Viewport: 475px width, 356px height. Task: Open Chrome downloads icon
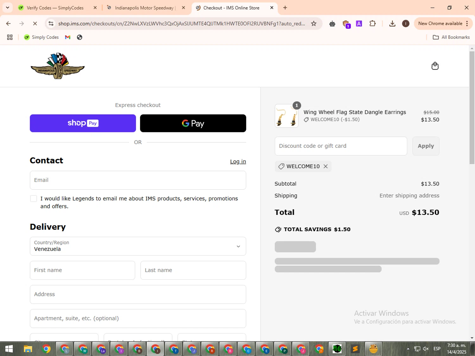[x=392, y=23]
